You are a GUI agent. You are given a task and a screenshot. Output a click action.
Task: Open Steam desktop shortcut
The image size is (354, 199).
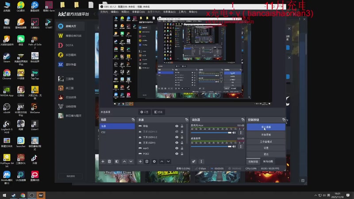(x=7, y=57)
